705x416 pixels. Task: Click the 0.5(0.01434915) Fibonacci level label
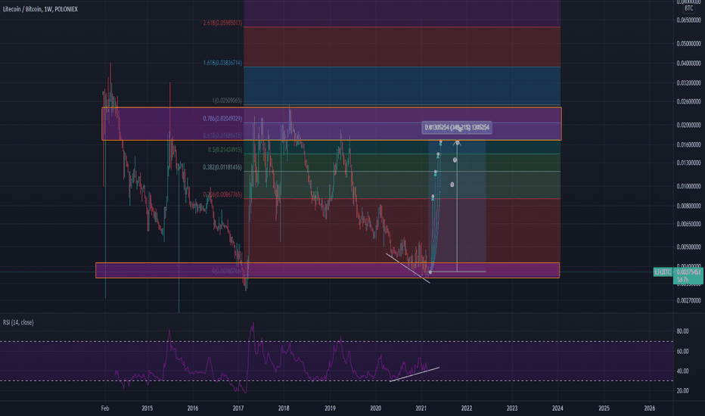(x=225, y=150)
